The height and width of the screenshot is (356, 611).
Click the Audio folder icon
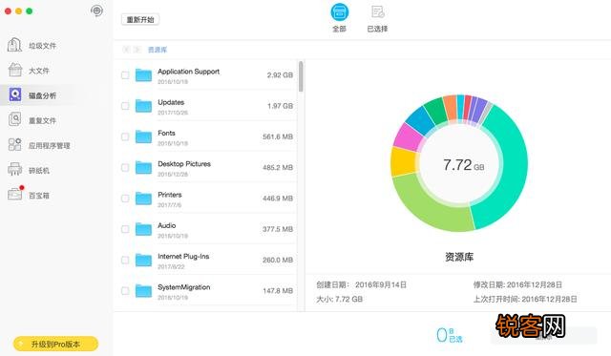point(143,229)
